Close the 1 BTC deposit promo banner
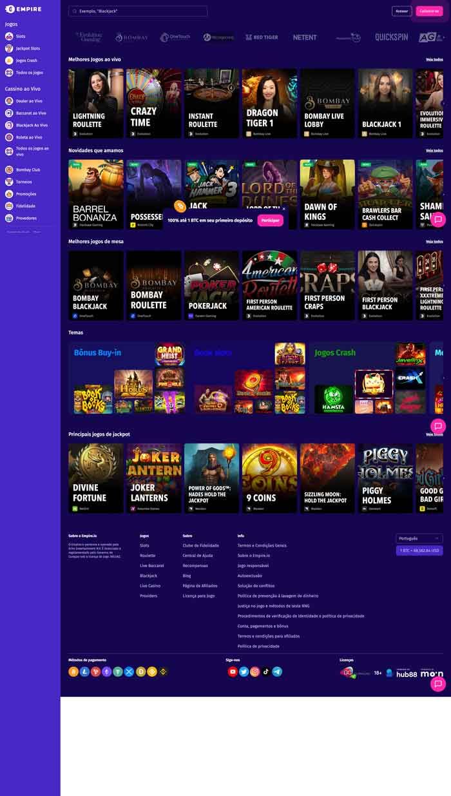The height and width of the screenshot is (796, 451). tap(283, 209)
